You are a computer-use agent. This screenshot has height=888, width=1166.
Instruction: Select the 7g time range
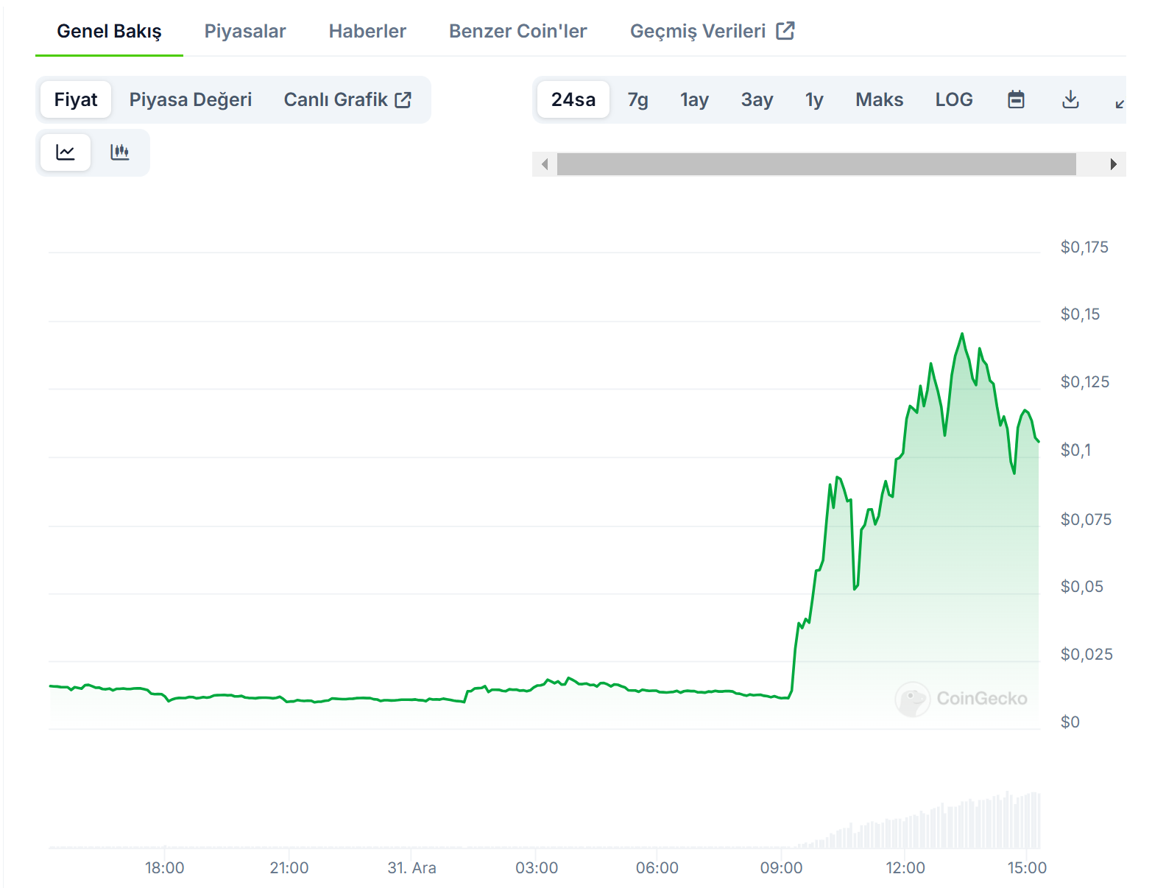(637, 99)
